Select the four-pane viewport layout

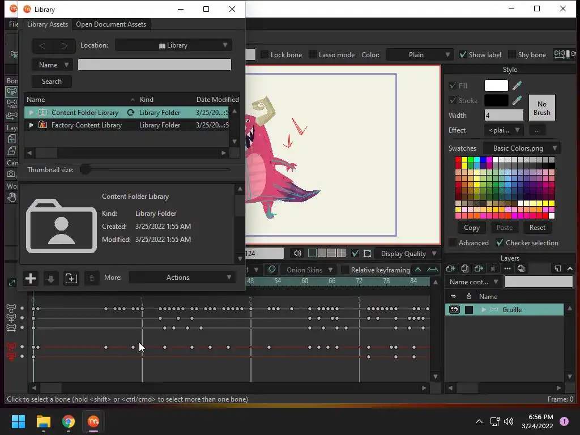click(x=341, y=253)
